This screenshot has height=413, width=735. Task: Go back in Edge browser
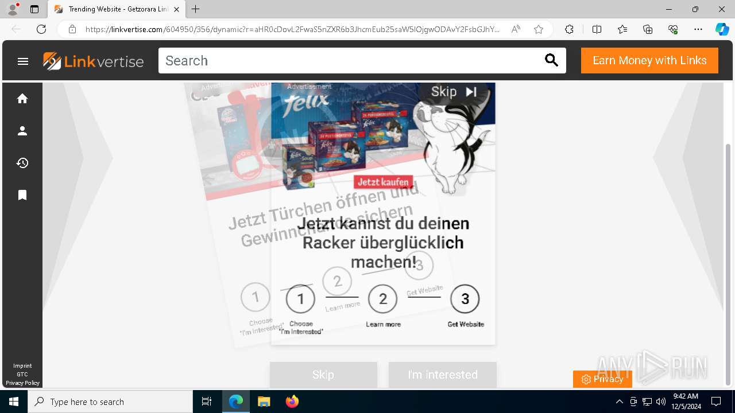(16, 29)
